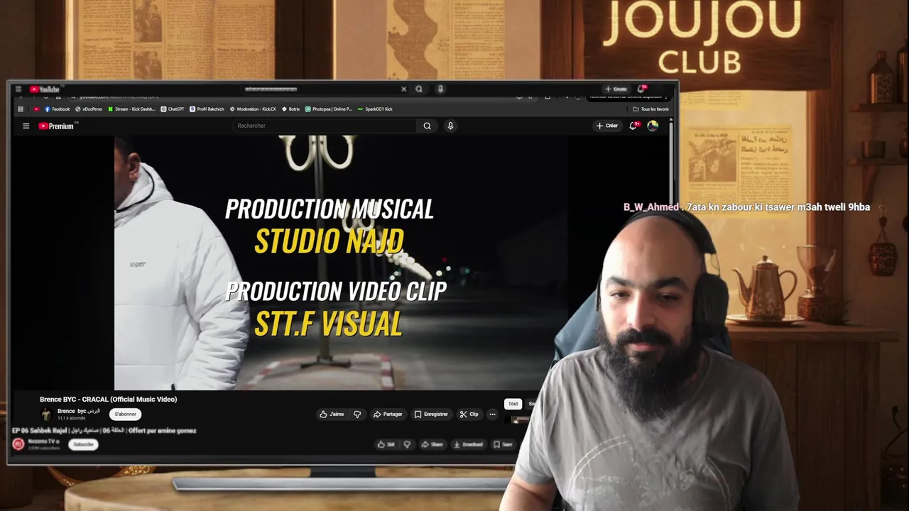Click the B_W_Ahmed chat message
909x511 pixels.
tap(746, 207)
